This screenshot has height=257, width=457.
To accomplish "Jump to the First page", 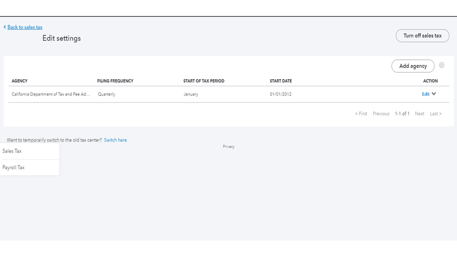I will point(361,114).
